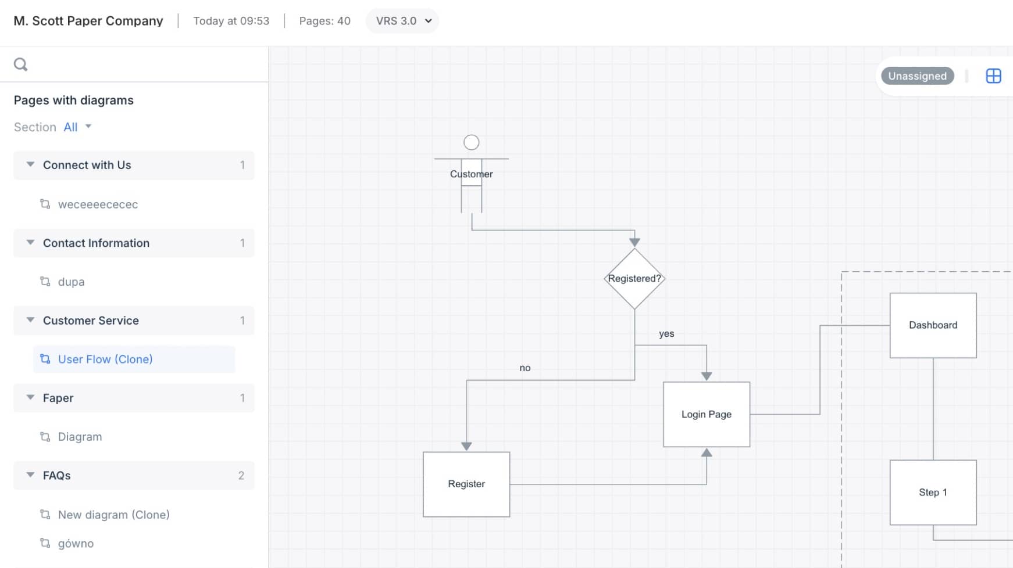
Task: Open the dupa diagram page
Action: (x=71, y=282)
